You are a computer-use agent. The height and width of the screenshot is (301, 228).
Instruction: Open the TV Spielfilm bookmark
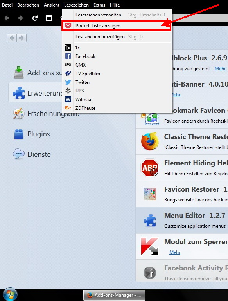(x=117, y=74)
